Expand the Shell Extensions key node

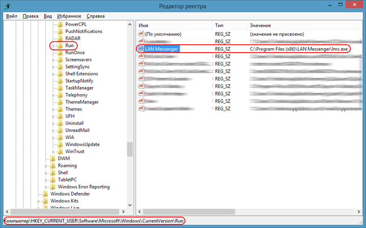click(53, 74)
